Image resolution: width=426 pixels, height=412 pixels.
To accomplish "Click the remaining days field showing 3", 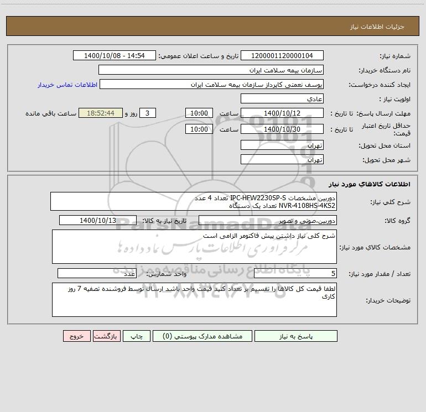I will click(148, 113).
